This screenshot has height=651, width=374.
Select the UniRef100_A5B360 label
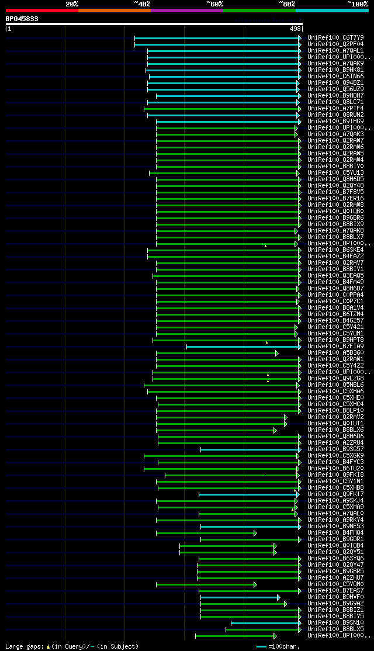[336, 353]
